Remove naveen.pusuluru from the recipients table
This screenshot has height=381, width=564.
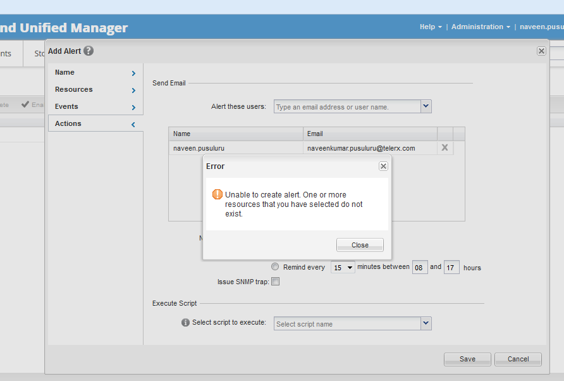point(444,147)
